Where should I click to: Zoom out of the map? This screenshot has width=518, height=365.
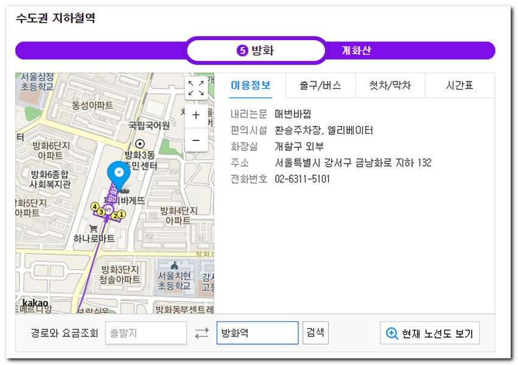tap(196, 140)
